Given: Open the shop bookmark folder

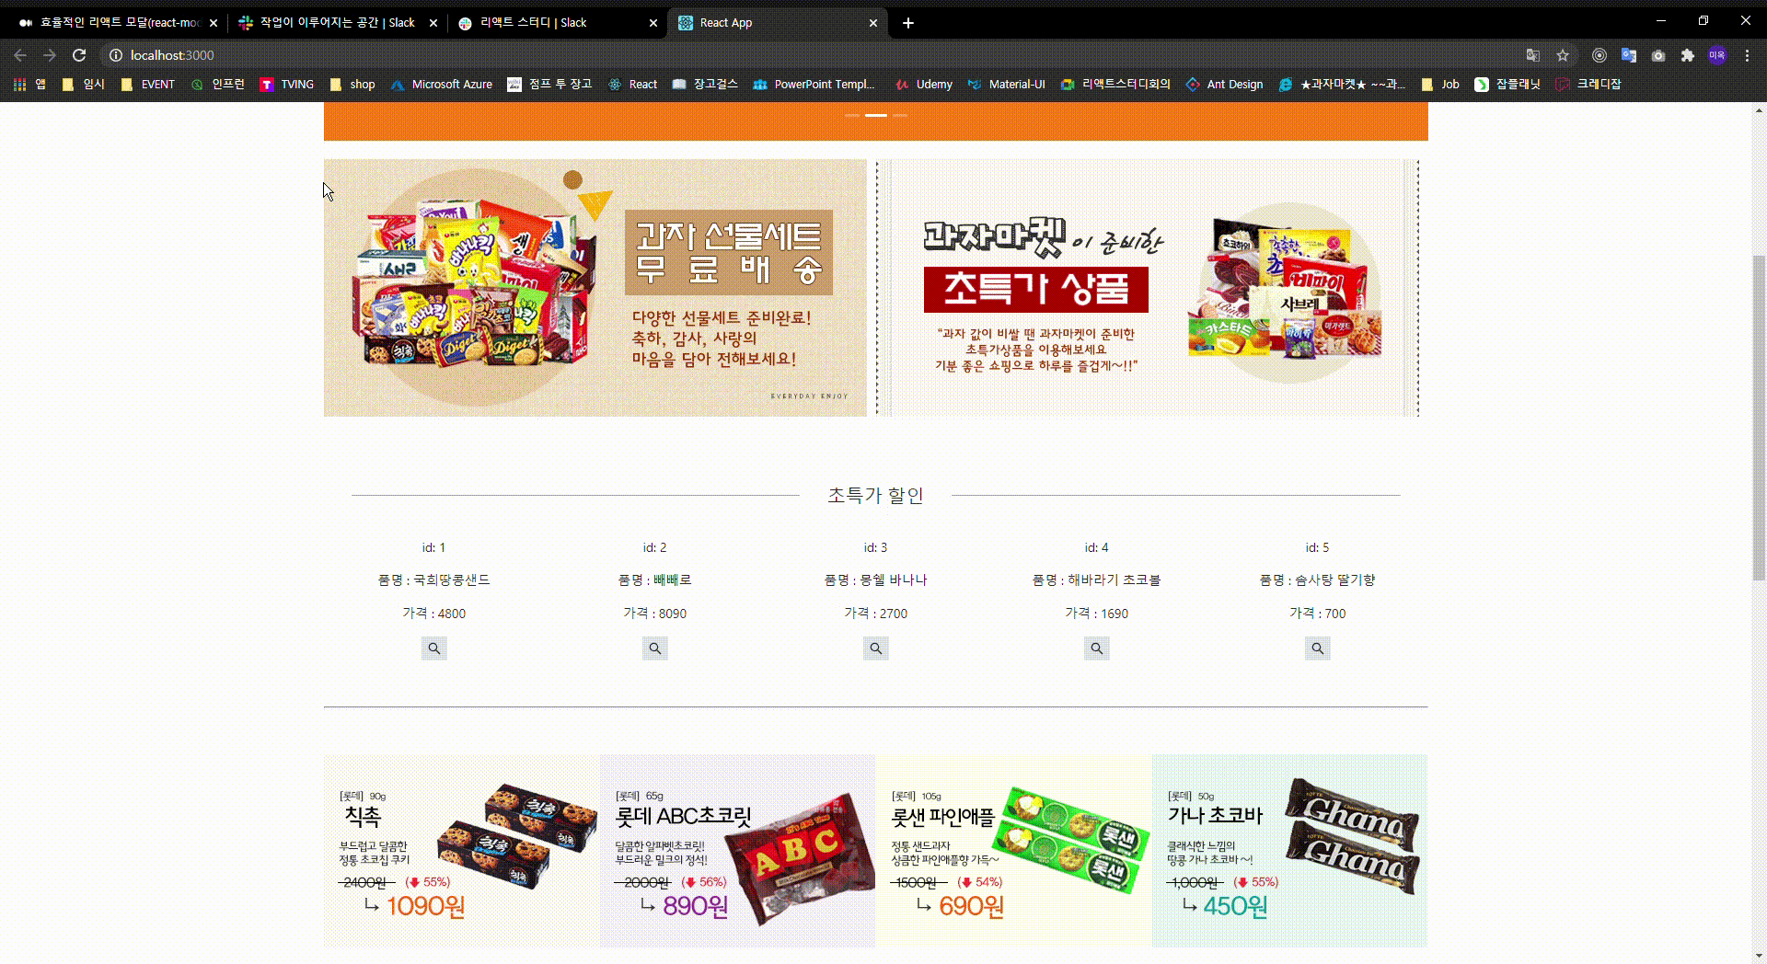Looking at the screenshot, I should click(x=352, y=84).
